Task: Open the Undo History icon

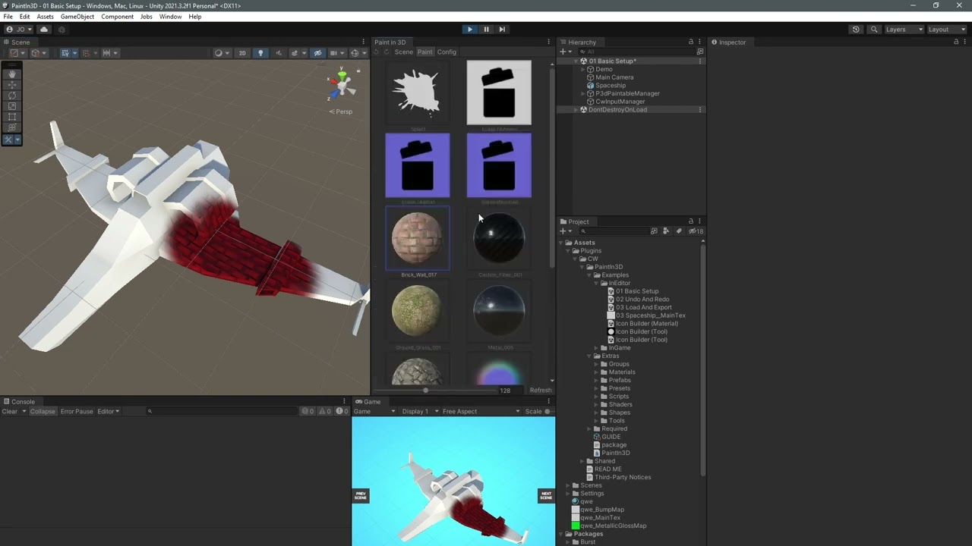Action: (x=856, y=30)
